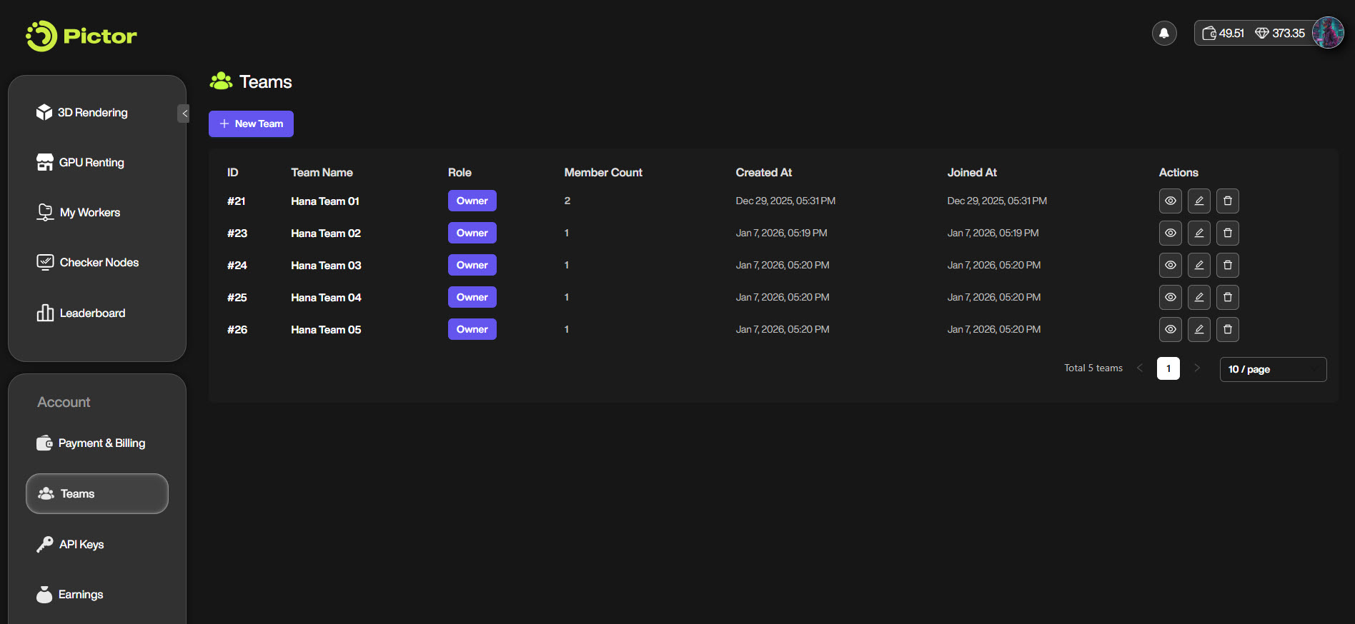Click the edit pencil for Hana Team 03
The height and width of the screenshot is (624, 1355).
click(1199, 266)
